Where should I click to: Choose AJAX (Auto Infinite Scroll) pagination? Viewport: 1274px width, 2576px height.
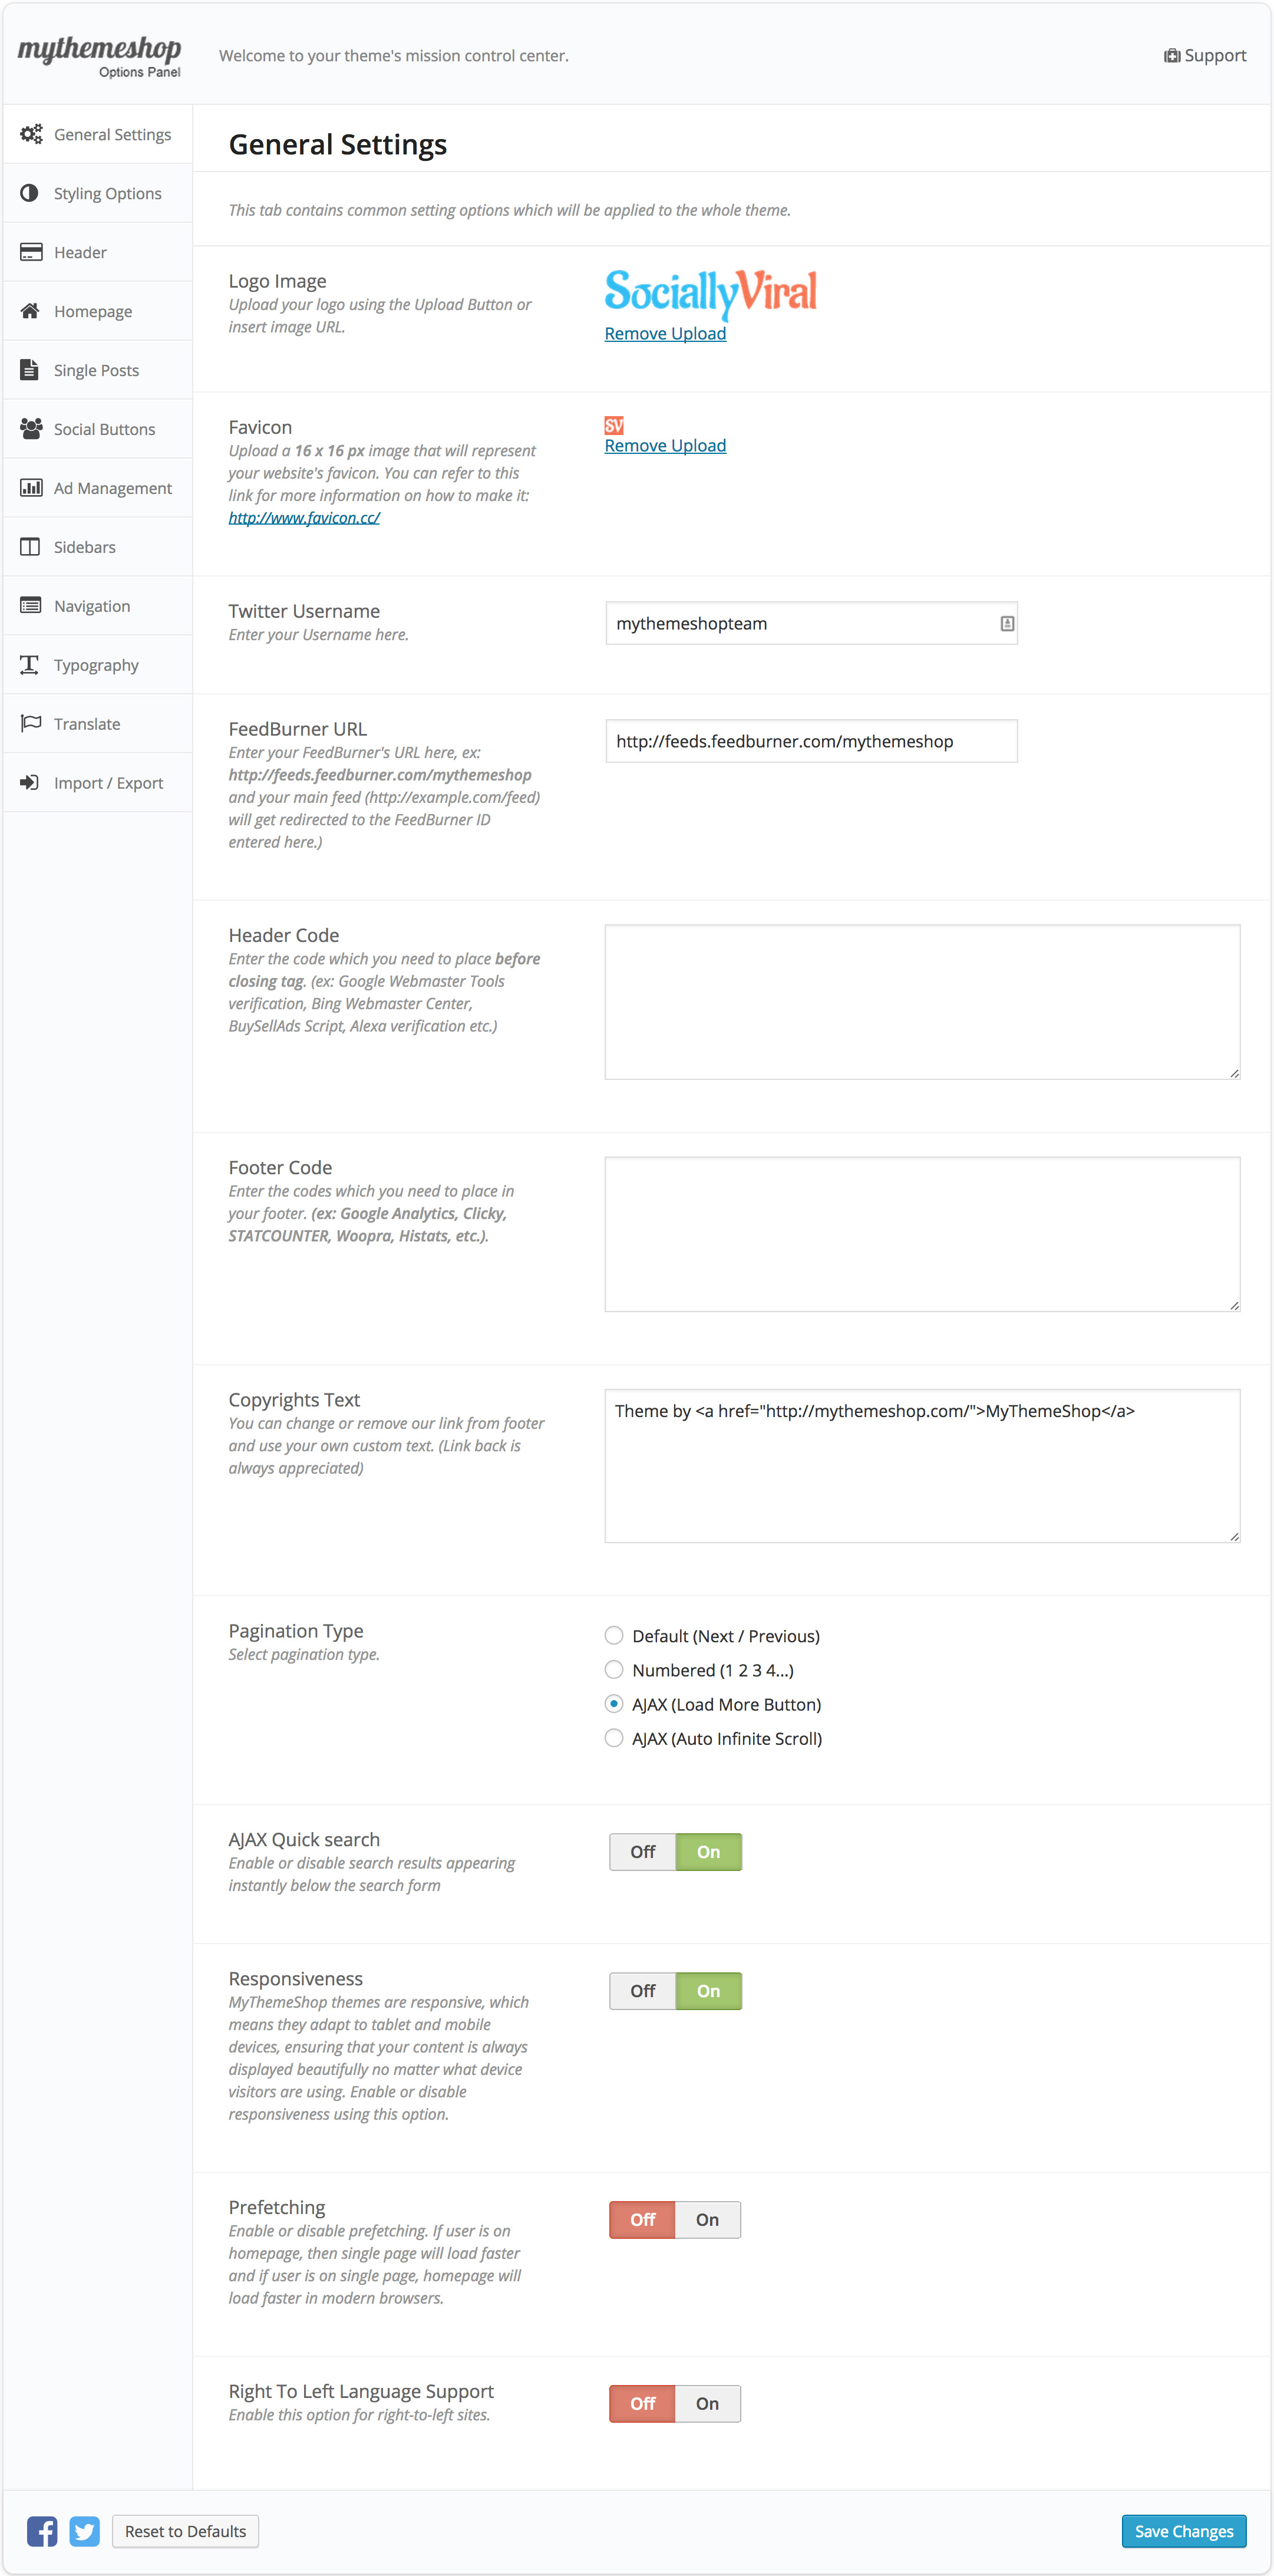point(614,1738)
